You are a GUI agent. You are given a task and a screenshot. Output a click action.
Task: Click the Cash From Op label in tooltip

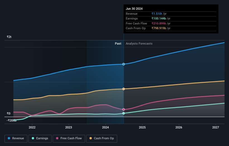tap(136, 28)
